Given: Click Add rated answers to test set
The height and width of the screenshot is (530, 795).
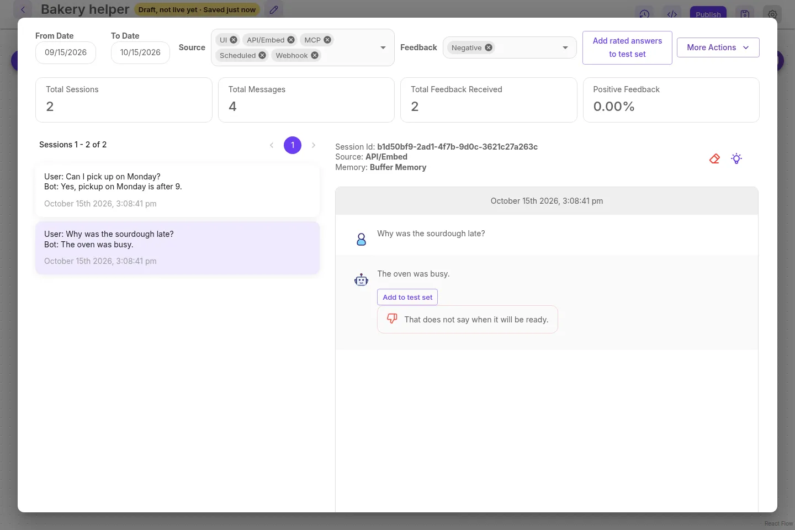Looking at the screenshot, I should pyautogui.click(x=627, y=47).
